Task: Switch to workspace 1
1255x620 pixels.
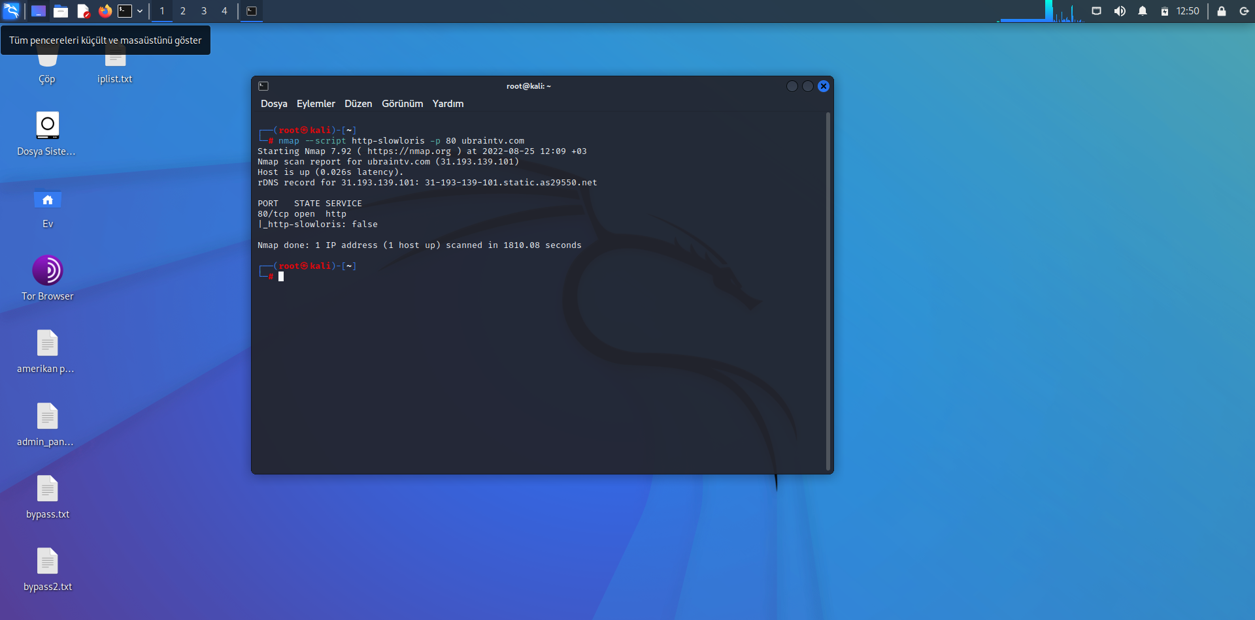Action: [x=162, y=11]
